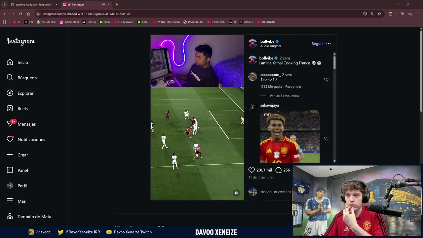Viewport: 423px width, 238px height.
Task: Click Seguir to follow bollvibe
Action: coord(317,44)
